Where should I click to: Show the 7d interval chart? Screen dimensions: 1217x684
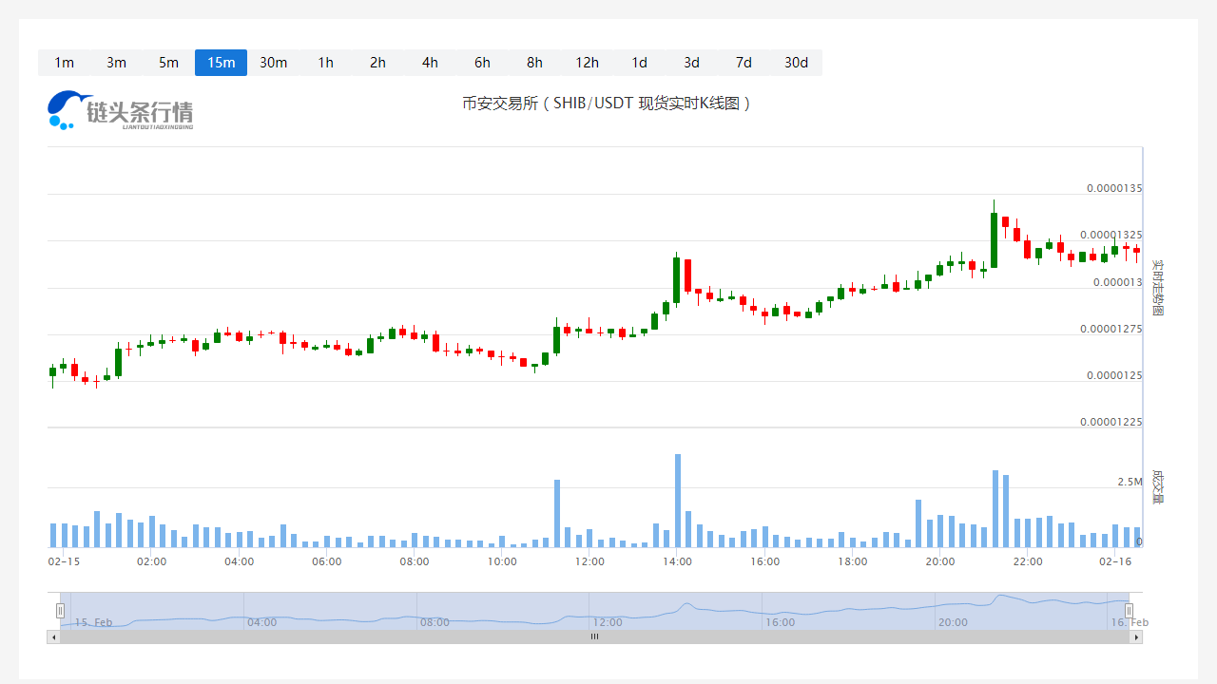coord(744,63)
